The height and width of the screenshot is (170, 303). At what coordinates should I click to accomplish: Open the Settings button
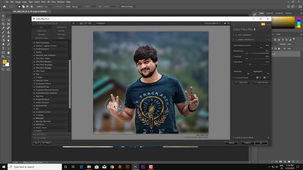[x=46, y=143]
